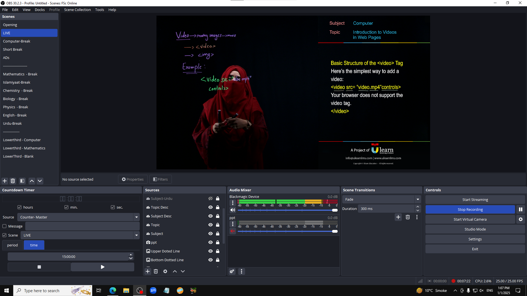Decrease transition duration stepper down
Image resolution: width=527 pixels, height=296 pixels.
418,211
